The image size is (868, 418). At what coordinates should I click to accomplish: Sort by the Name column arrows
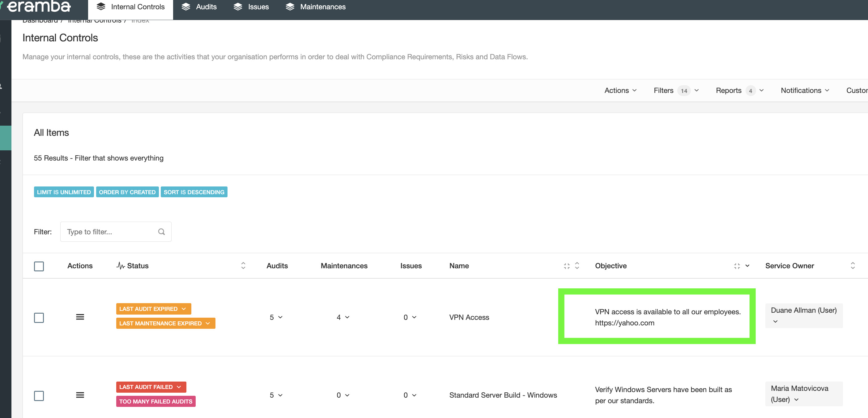coord(577,265)
